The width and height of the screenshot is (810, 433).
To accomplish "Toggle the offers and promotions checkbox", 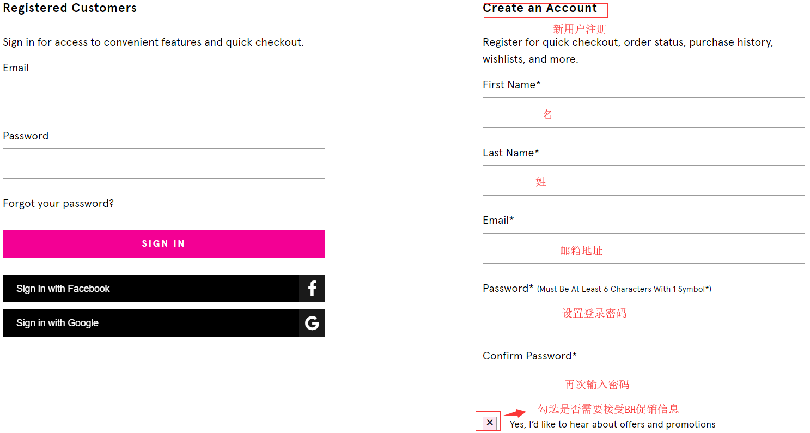I will tap(490, 423).
